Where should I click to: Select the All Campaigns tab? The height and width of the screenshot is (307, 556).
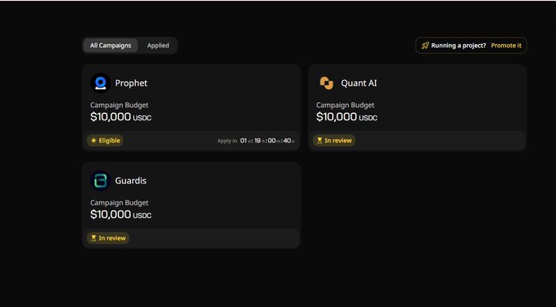tap(111, 45)
